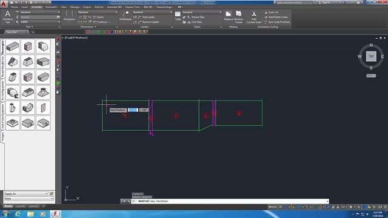Choose the square ceiling diffuser fitting
The width and height of the screenshot is (388, 218).
[12, 123]
